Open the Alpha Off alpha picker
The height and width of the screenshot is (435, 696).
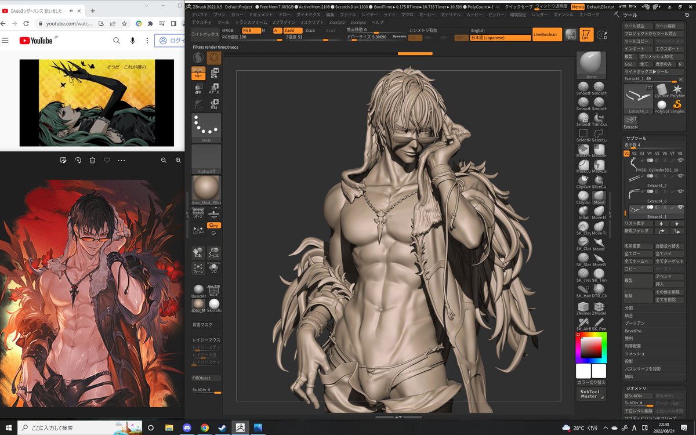[206, 159]
